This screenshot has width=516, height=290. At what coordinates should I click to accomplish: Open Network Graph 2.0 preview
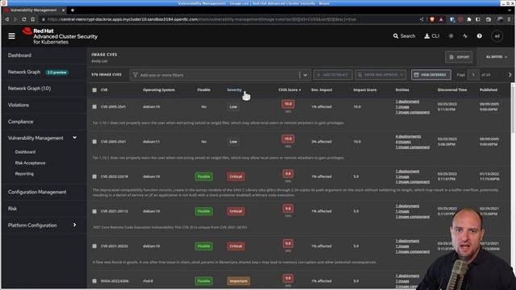(x=38, y=72)
